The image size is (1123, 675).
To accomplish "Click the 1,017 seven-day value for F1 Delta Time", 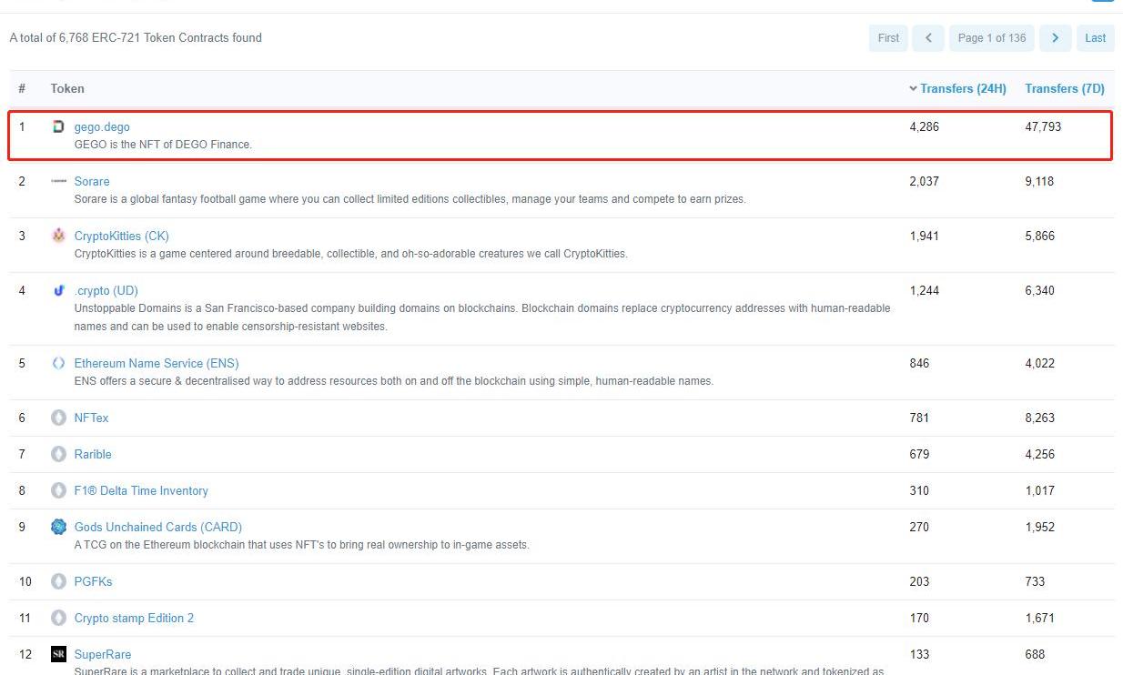I will (1039, 490).
